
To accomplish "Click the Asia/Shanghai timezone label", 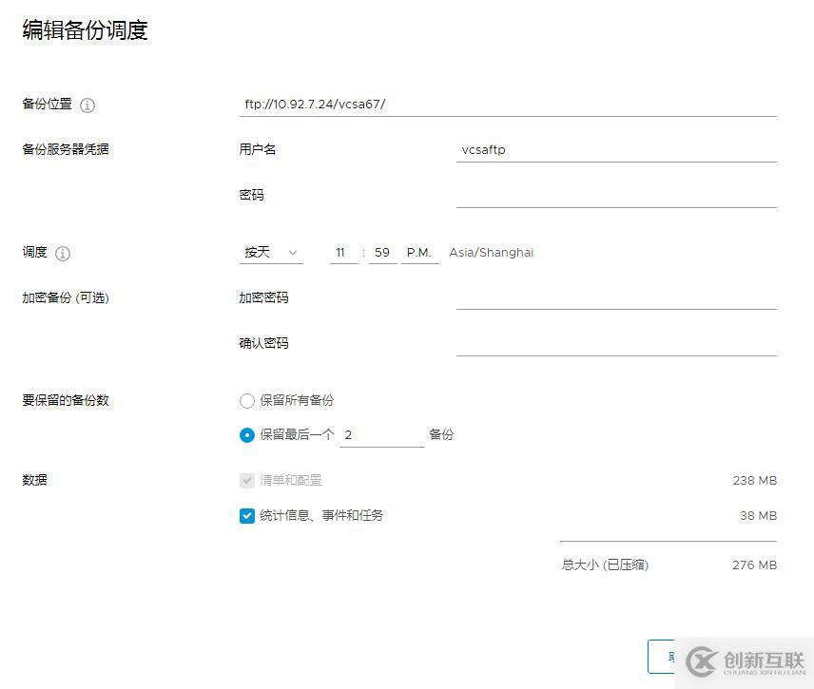I will [491, 252].
